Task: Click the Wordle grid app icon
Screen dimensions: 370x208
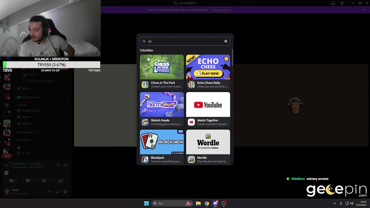Action: pos(191,159)
